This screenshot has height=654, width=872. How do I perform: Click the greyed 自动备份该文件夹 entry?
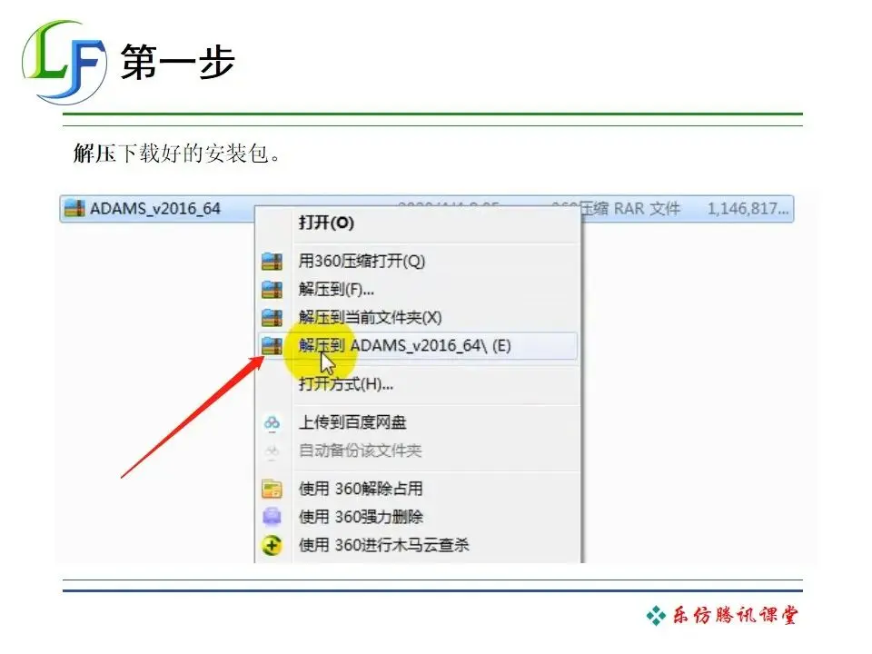click(x=360, y=451)
